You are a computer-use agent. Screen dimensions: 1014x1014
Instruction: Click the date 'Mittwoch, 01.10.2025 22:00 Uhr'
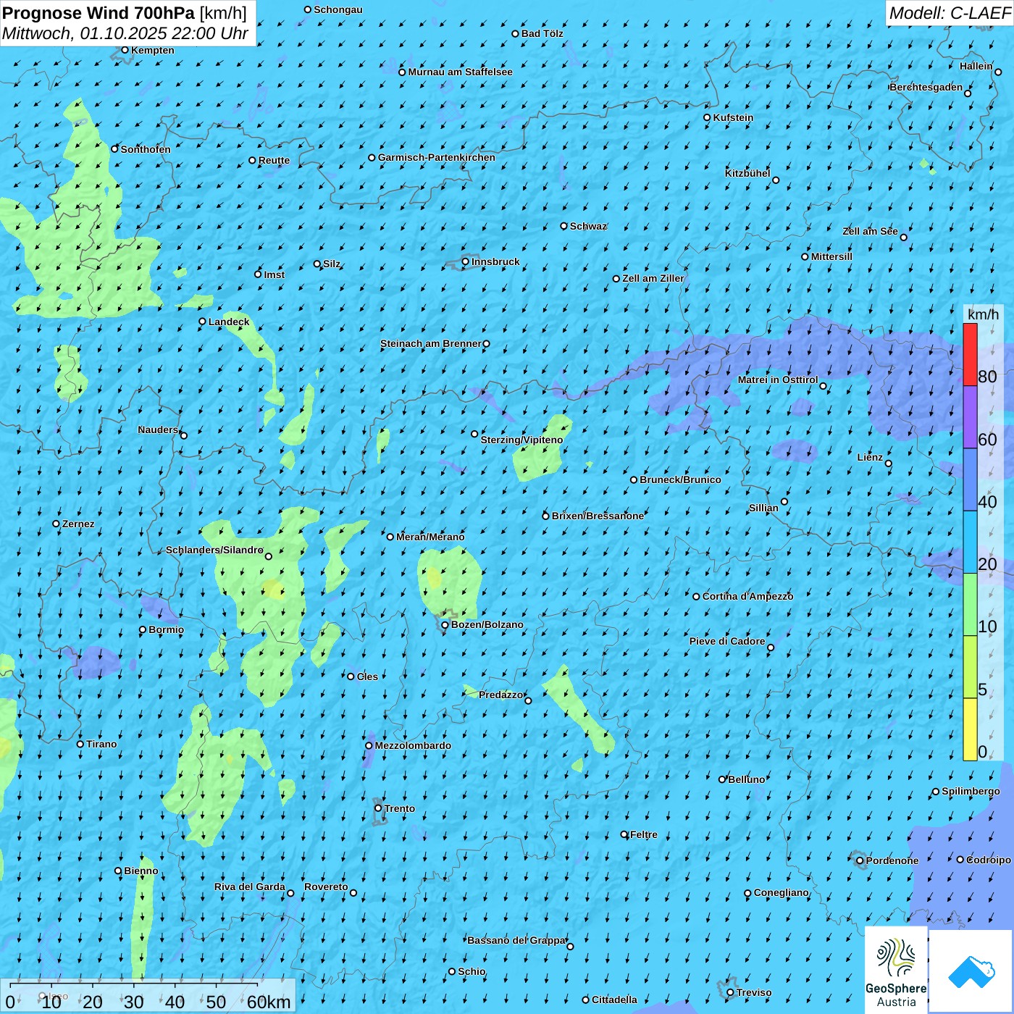point(125,33)
